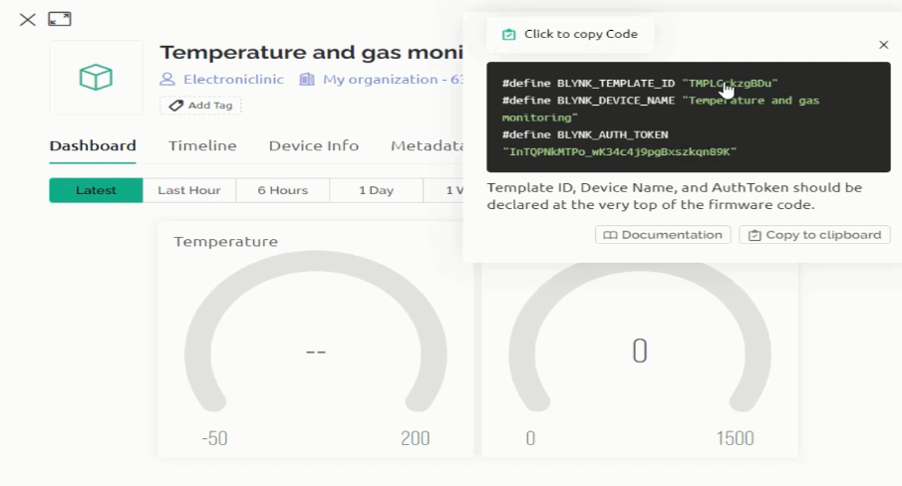The height and width of the screenshot is (486, 902).
Task: Click the 200 maximum gauge label
Action: coord(416,438)
